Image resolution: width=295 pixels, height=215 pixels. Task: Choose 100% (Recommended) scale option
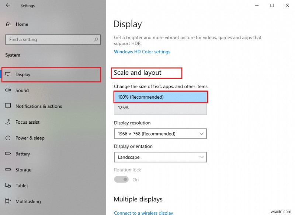pyautogui.click(x=160, y=97)
